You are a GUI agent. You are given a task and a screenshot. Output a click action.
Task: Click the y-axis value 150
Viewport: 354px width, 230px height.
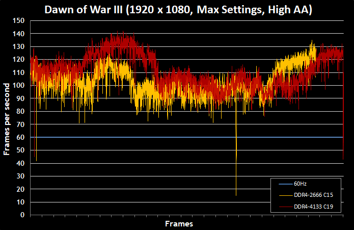tap(18, 20)
